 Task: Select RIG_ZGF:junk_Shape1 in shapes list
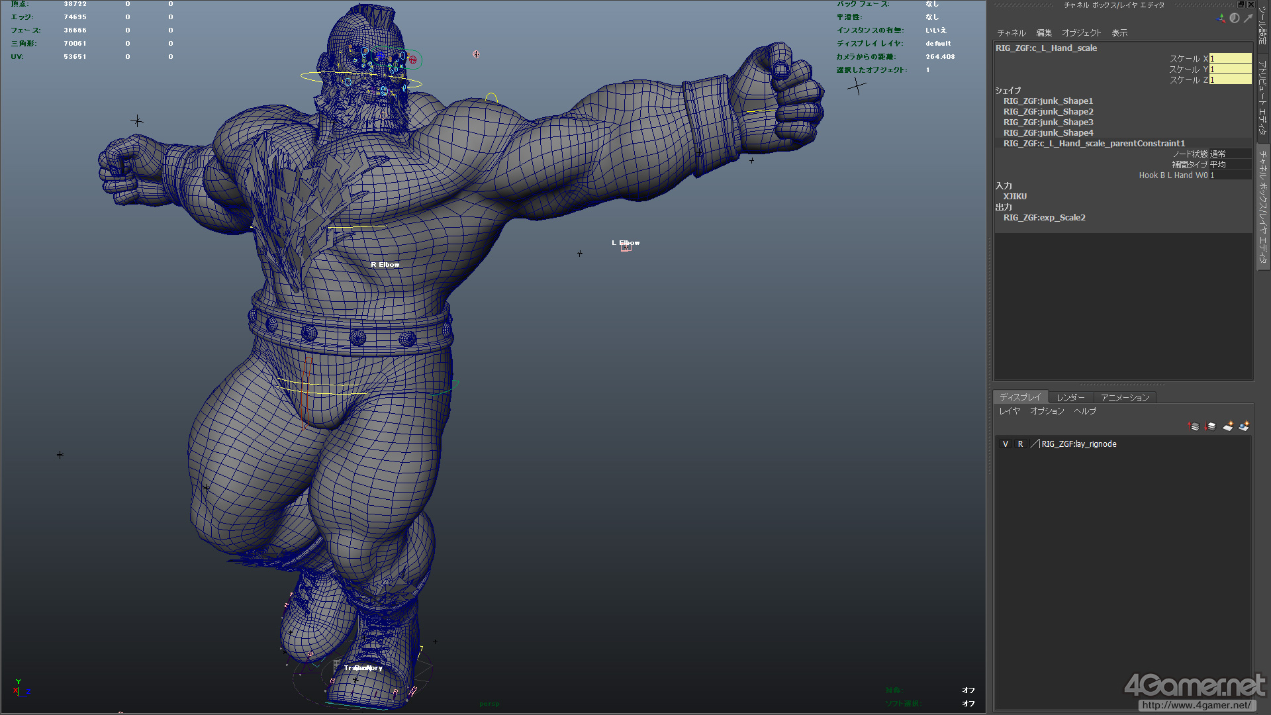click(x=1048, y=101)
